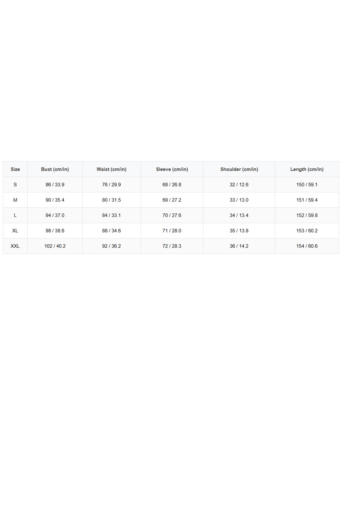Select waist value '88 / 34.6'

tap(111, 231)
